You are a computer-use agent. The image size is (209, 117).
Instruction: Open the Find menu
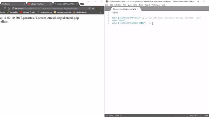pos(124,5)
